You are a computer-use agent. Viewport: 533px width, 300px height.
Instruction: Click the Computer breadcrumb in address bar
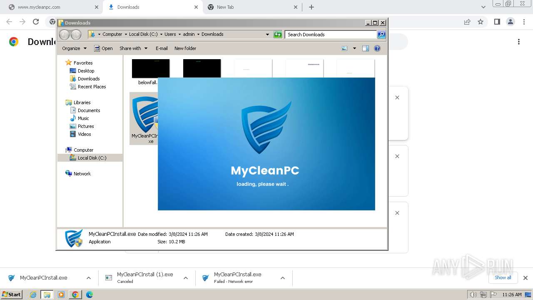(112, 35)
